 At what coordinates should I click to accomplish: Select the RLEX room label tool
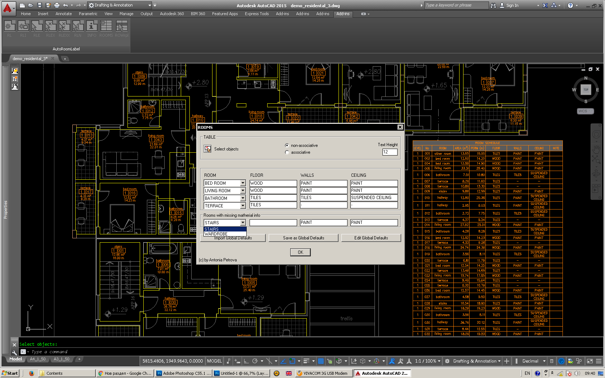(50, 26)
